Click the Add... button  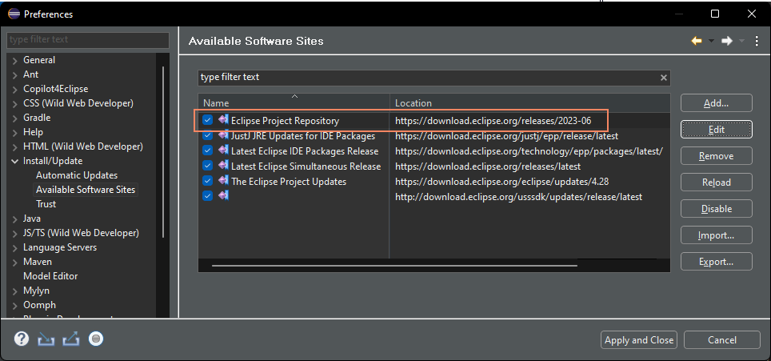(717, 103)
